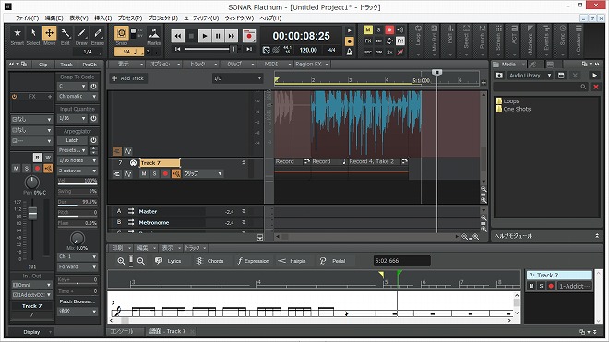Start playback with the Play button
This screenshot has height=342, width=609.
coord(205,36)
